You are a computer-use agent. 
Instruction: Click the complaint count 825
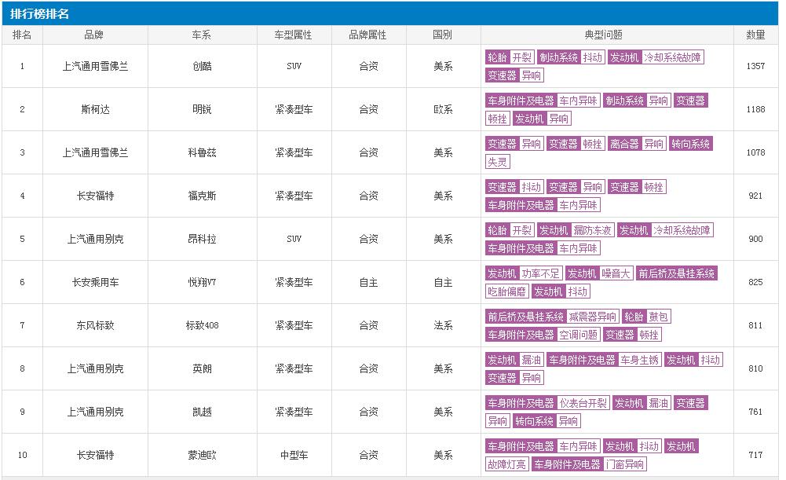click(755, 282)
